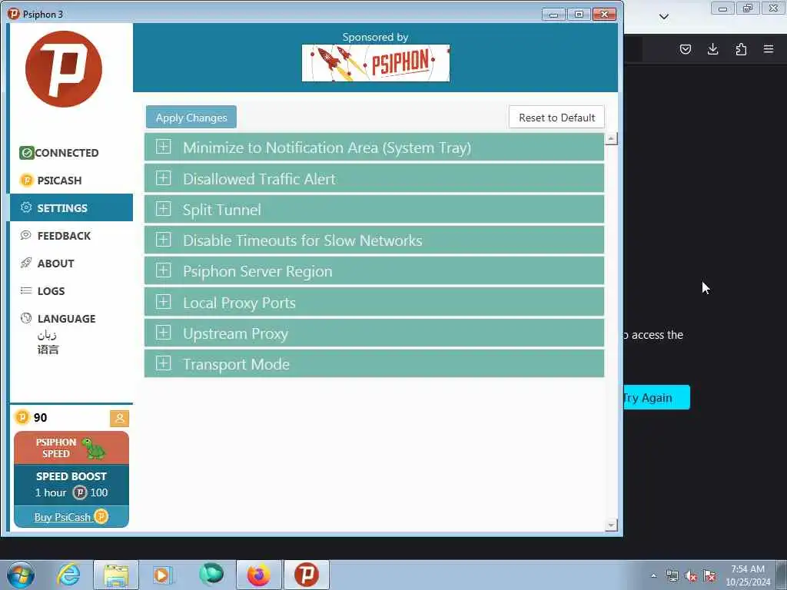Viewport: 787px width, 590px height.
Task: Open the Windows Start menu
Action: [x=21, y=575]
